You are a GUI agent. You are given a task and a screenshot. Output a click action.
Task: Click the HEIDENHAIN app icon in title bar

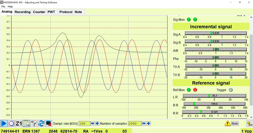coord(2,2)
